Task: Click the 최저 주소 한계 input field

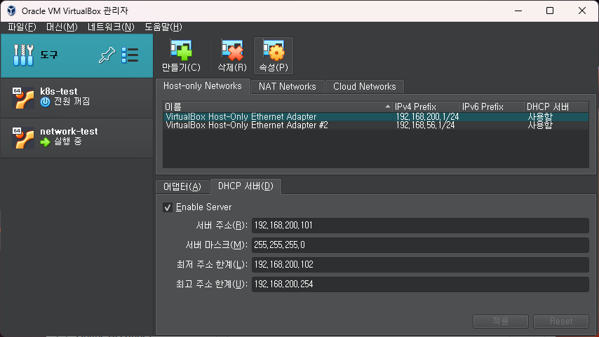Action: [420, 265]
